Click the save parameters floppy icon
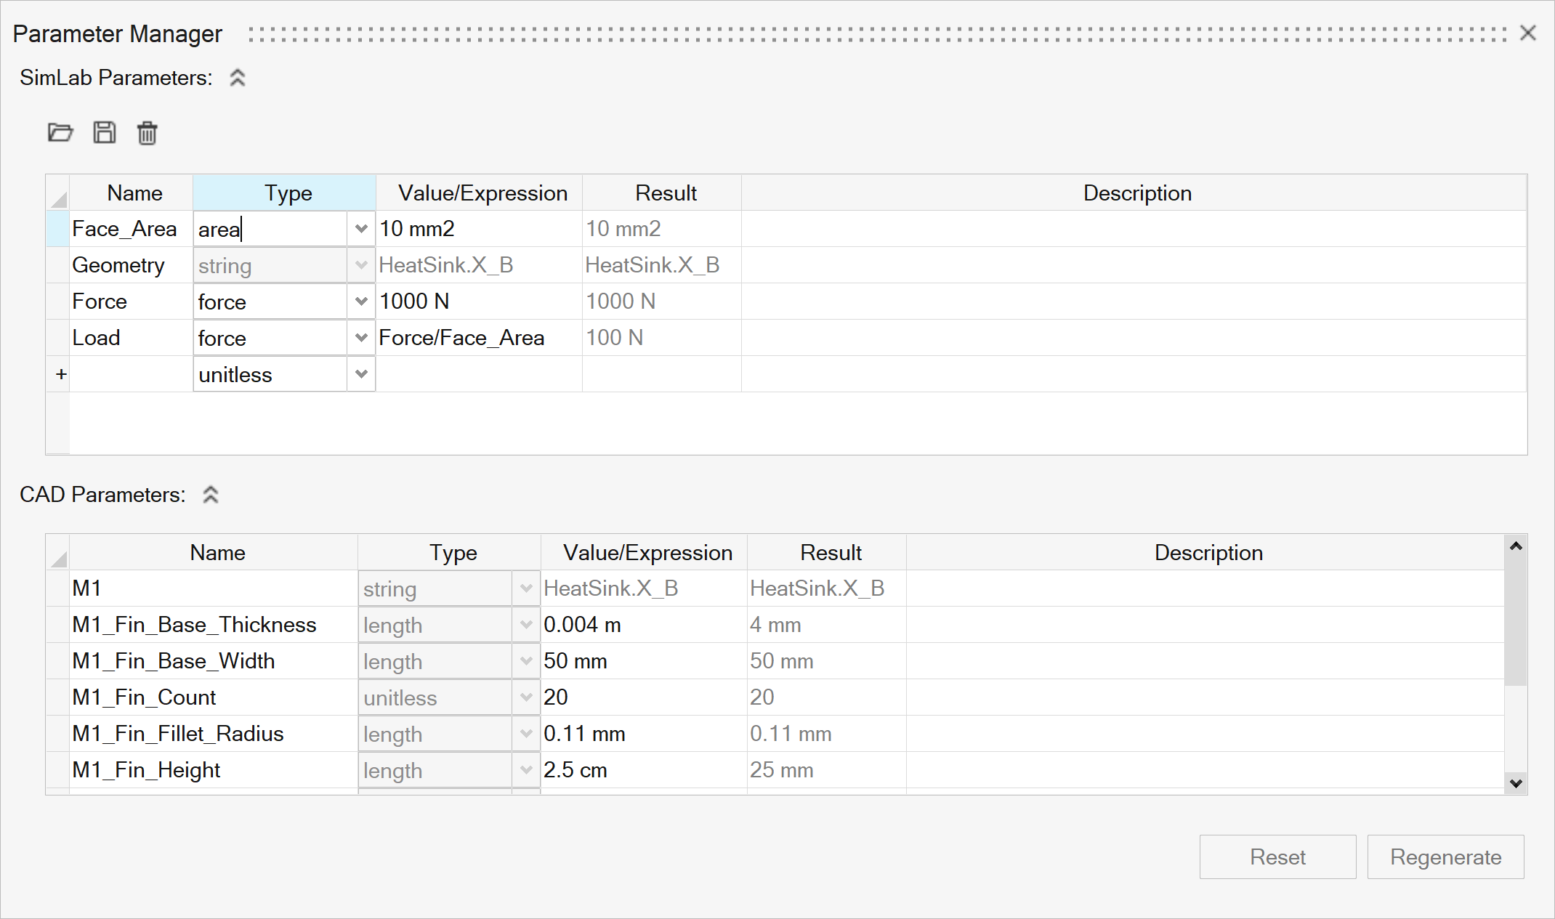 click(x=105, y=133)
